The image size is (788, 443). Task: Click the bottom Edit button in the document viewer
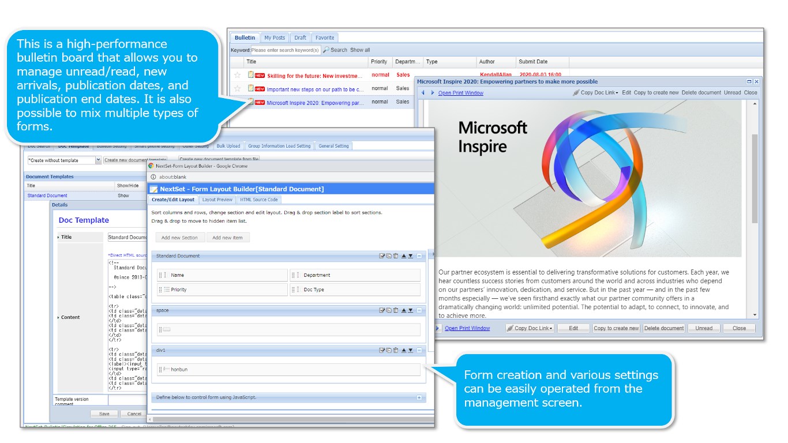tap(573, 328)
